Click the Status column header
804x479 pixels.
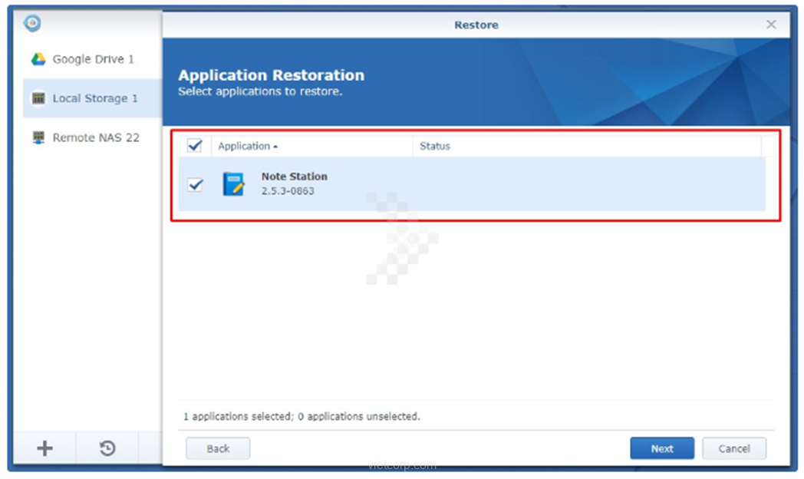[435, 146]
